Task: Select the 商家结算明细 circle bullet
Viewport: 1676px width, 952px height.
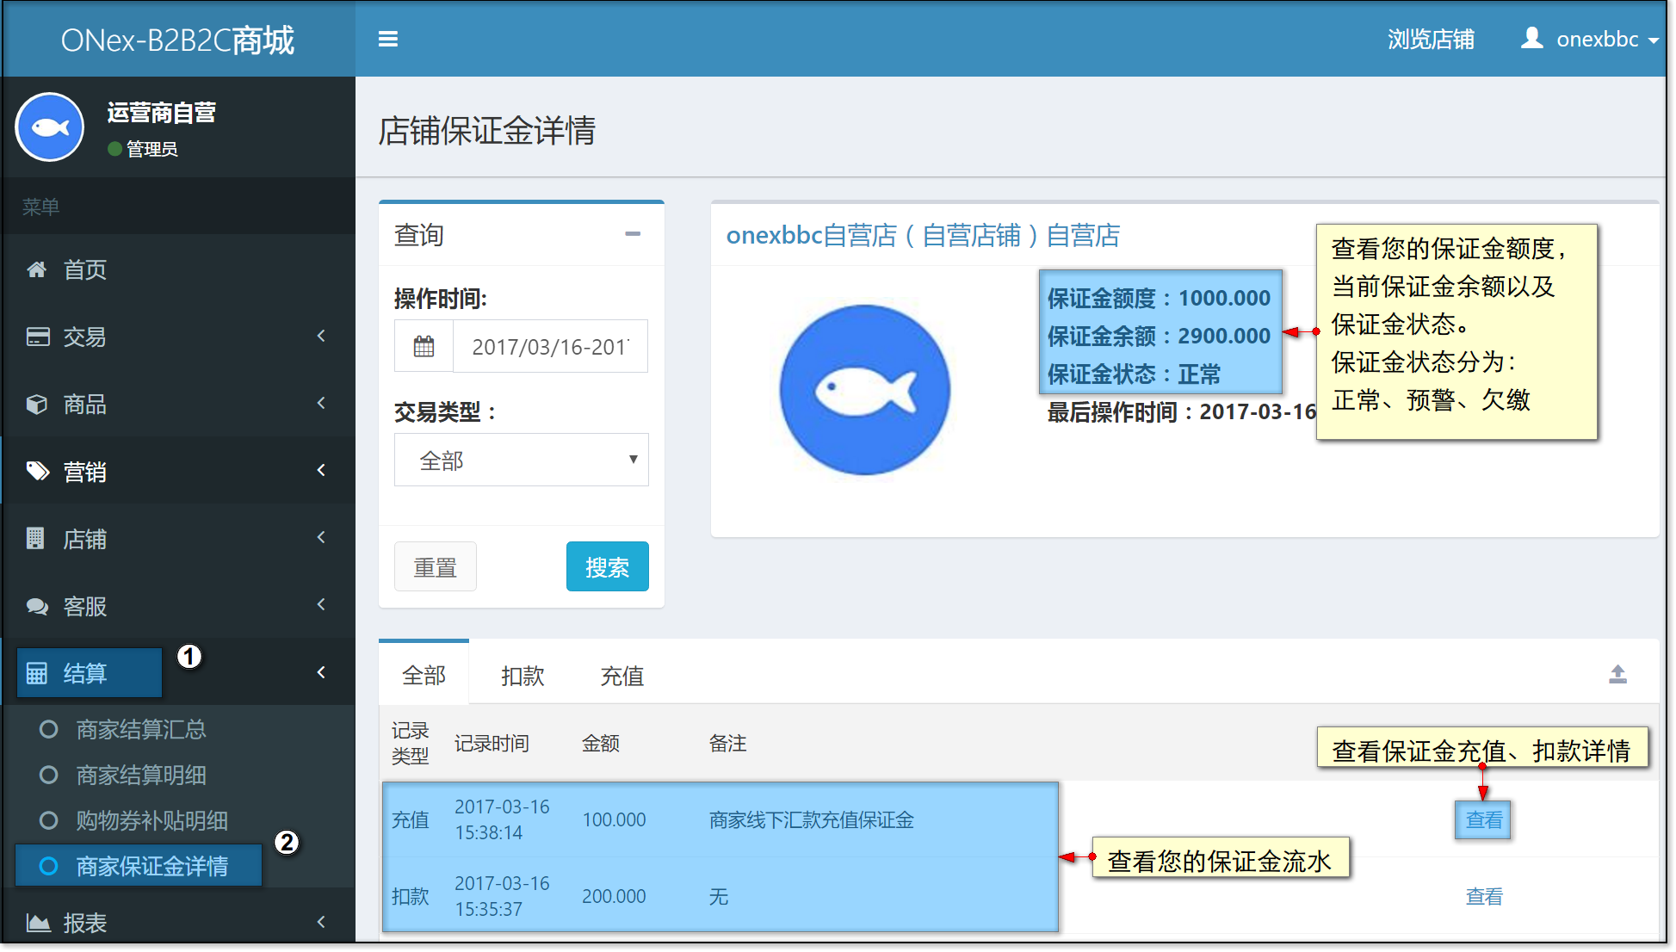Action: coord(49,775)
